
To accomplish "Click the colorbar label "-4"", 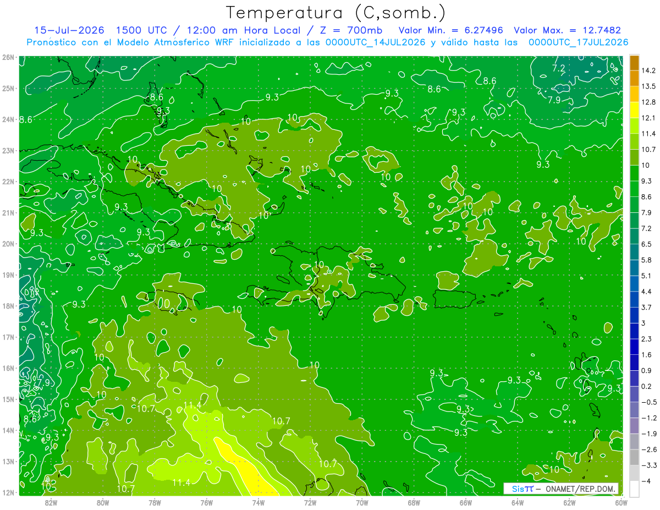I will click(x=646, y=481).
